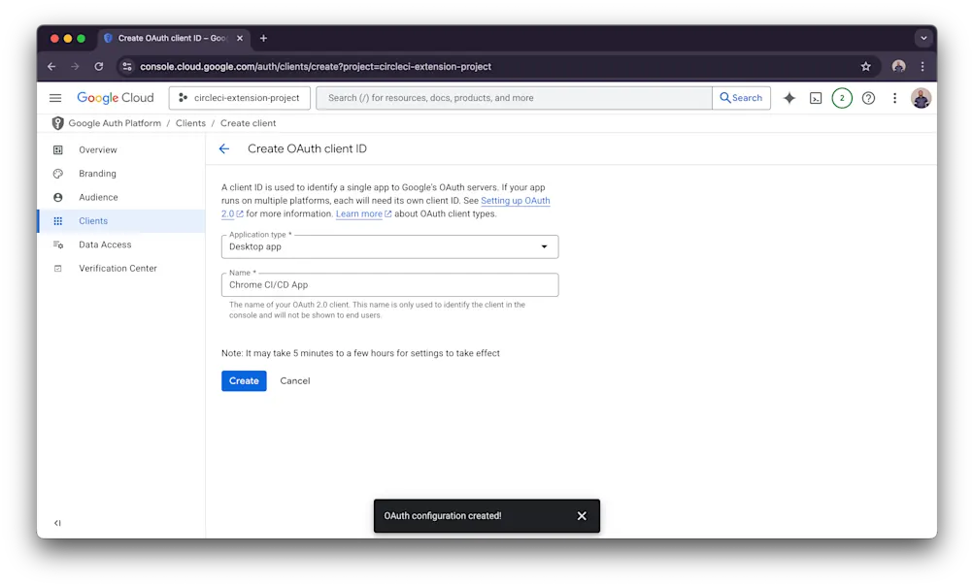Viewport: 974px width, 587px height.
Task: Open the Setting up OAuth 2.0 link
Action: click(x=516, y=201)
